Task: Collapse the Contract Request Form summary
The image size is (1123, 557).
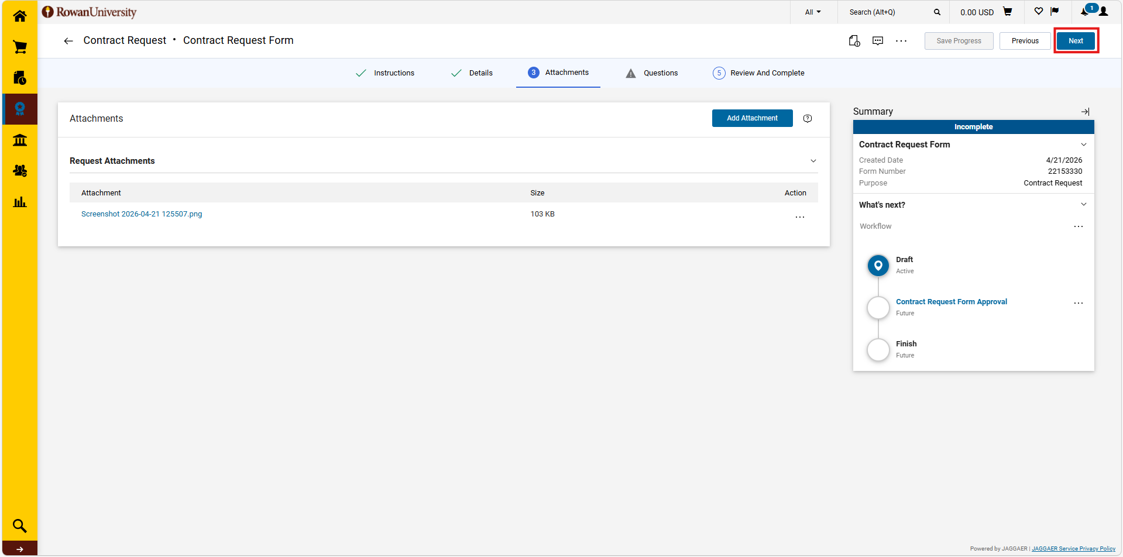Action: (1084, 145)
